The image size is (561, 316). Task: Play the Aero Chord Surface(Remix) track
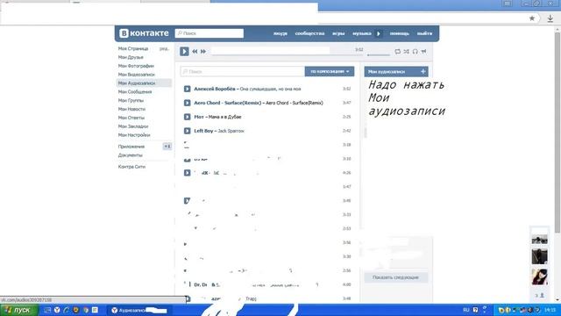187,103
